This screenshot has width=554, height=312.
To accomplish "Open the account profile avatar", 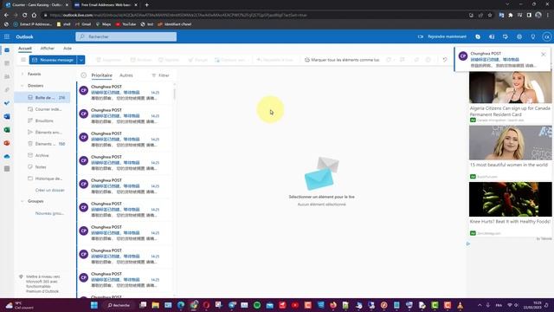I will [546, 36].
